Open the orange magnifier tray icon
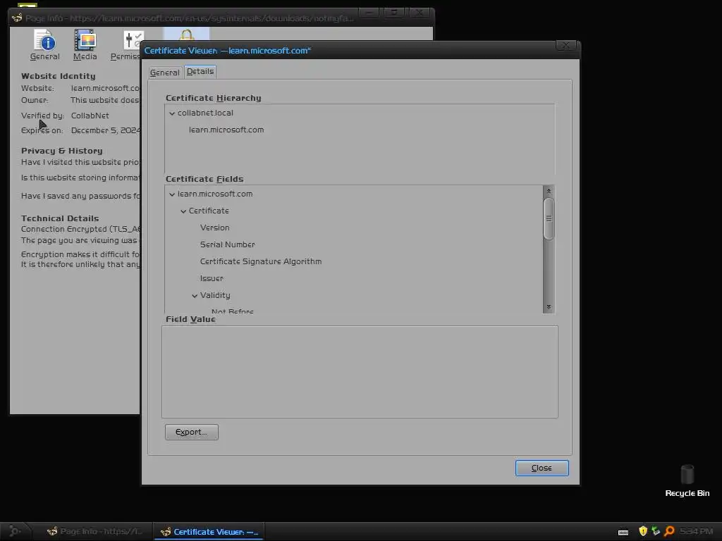 [x=669, y=531]
